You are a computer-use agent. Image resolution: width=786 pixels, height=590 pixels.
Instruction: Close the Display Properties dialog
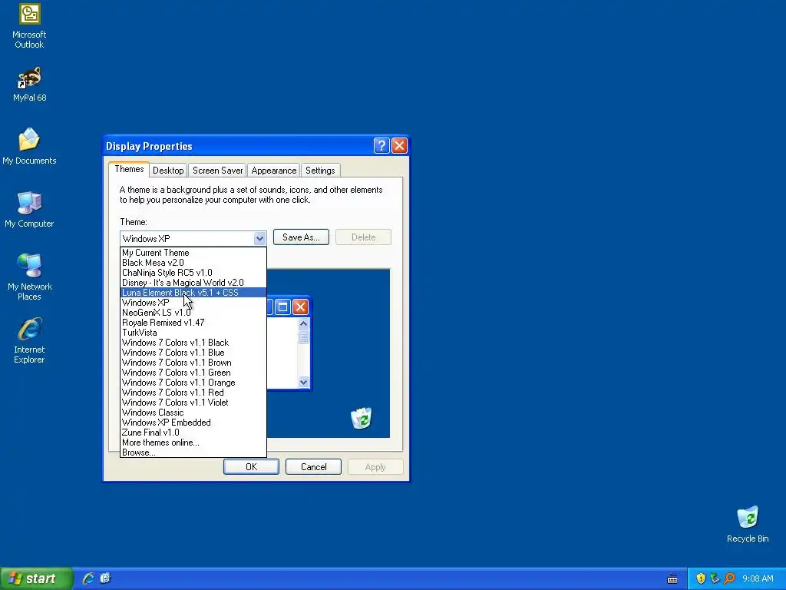[x=399, y=146]
